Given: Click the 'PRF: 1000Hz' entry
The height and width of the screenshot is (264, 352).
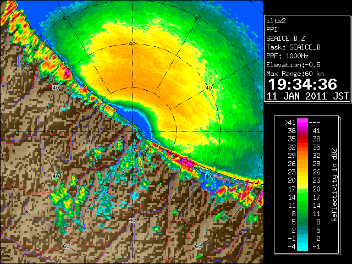Looking at the screenshot, I should pos(288,56).
